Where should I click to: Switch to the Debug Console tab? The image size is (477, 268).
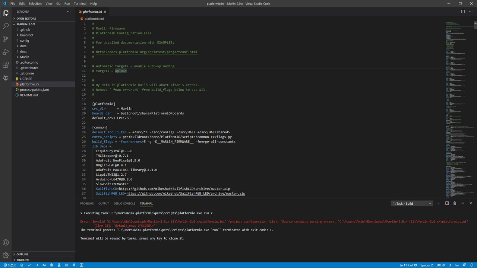(124, 204)
